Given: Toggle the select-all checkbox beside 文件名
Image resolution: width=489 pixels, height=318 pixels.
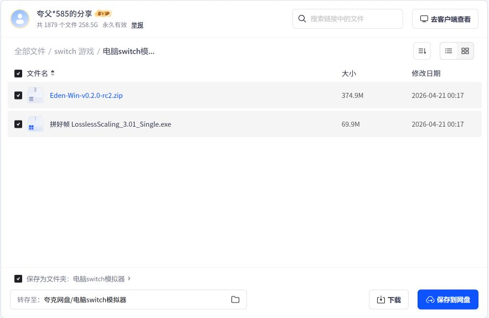Looking at the screenshot, I should coord(18,74).
